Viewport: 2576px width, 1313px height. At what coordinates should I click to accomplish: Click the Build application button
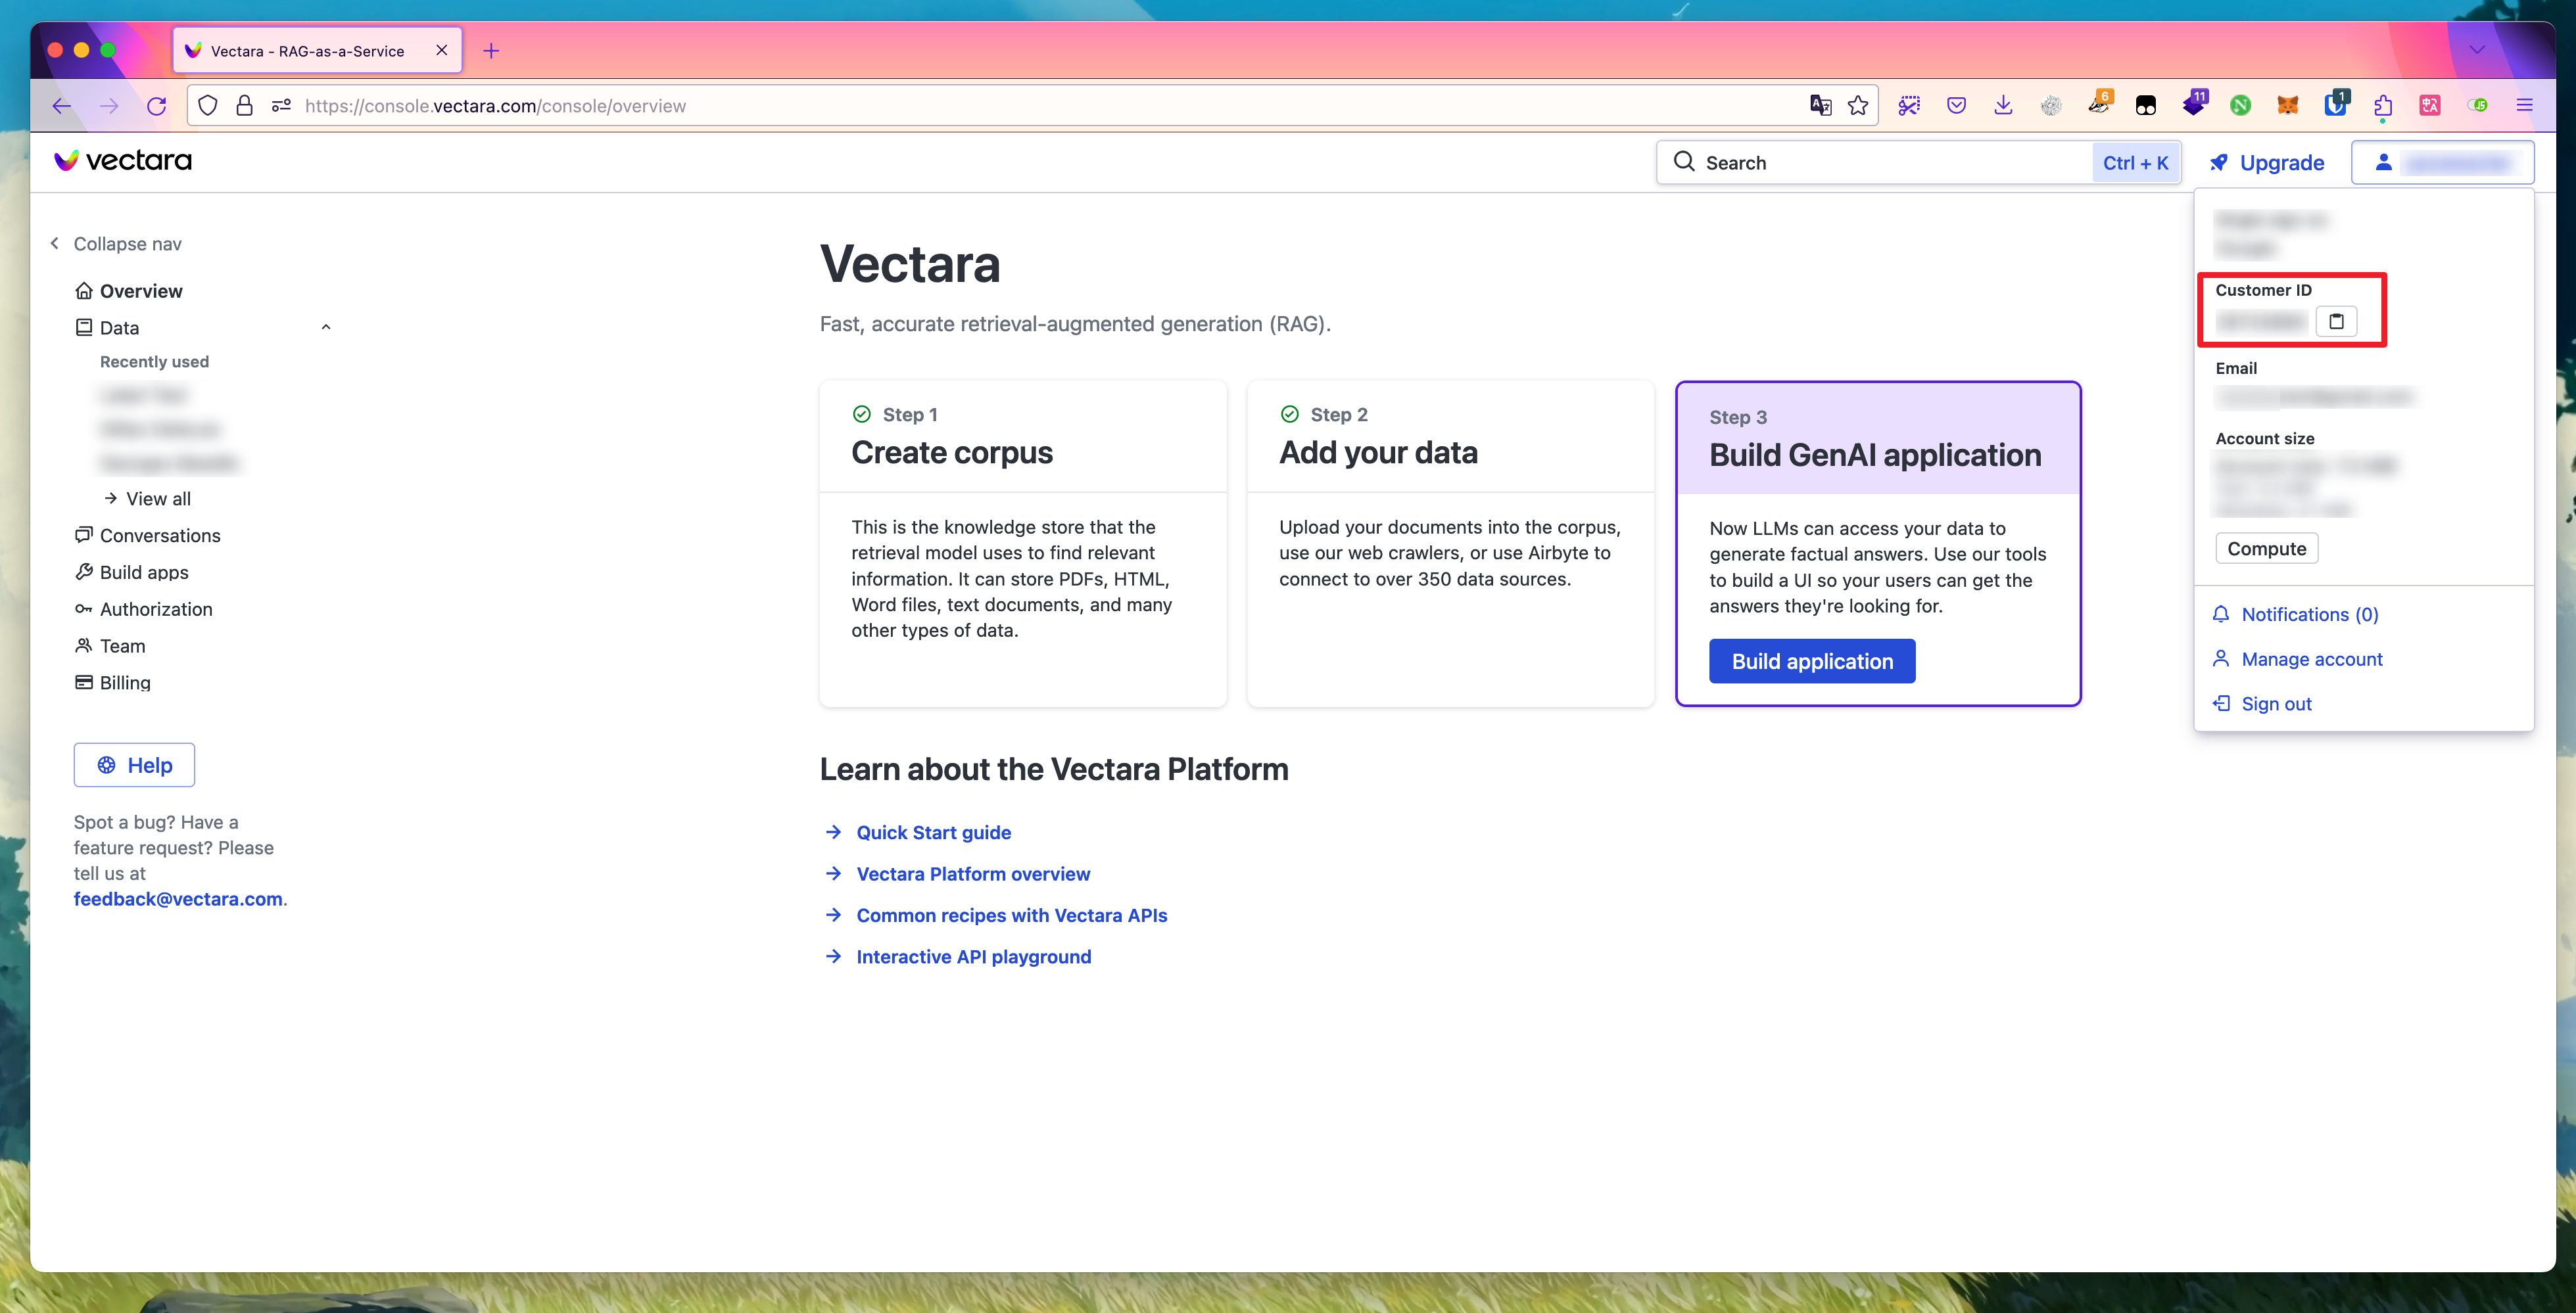pyautogui.click(x=1811, y=662)
